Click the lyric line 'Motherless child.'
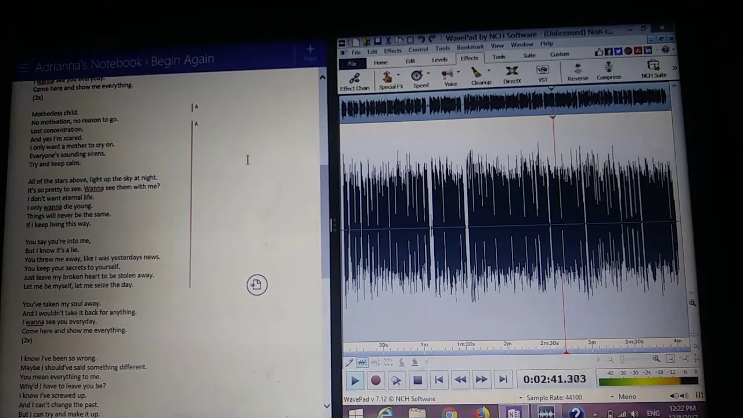Image resolution: width=743 pixels, height=418 pixels. click(55, 113)
